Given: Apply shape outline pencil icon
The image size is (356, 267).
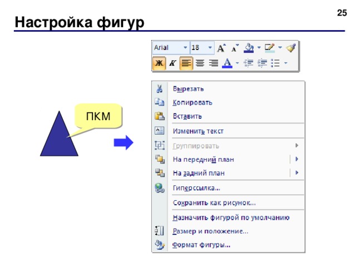Looking at the screenshot, I should point(269,48).
